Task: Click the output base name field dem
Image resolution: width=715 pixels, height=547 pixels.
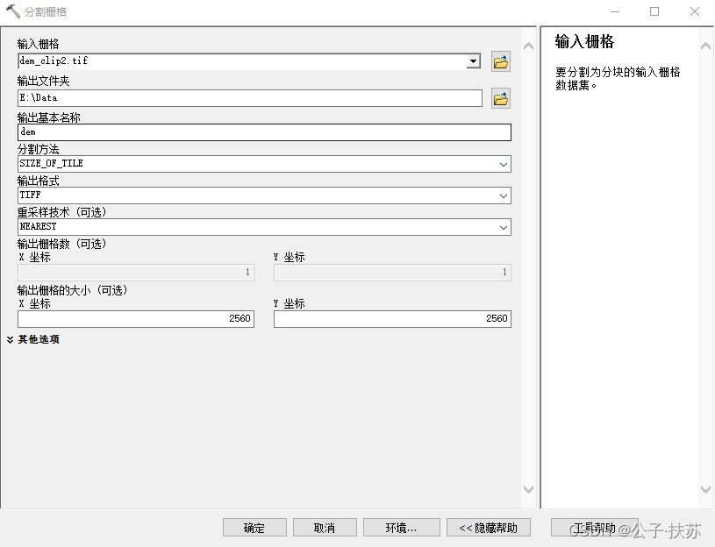Action: (264, 132)
